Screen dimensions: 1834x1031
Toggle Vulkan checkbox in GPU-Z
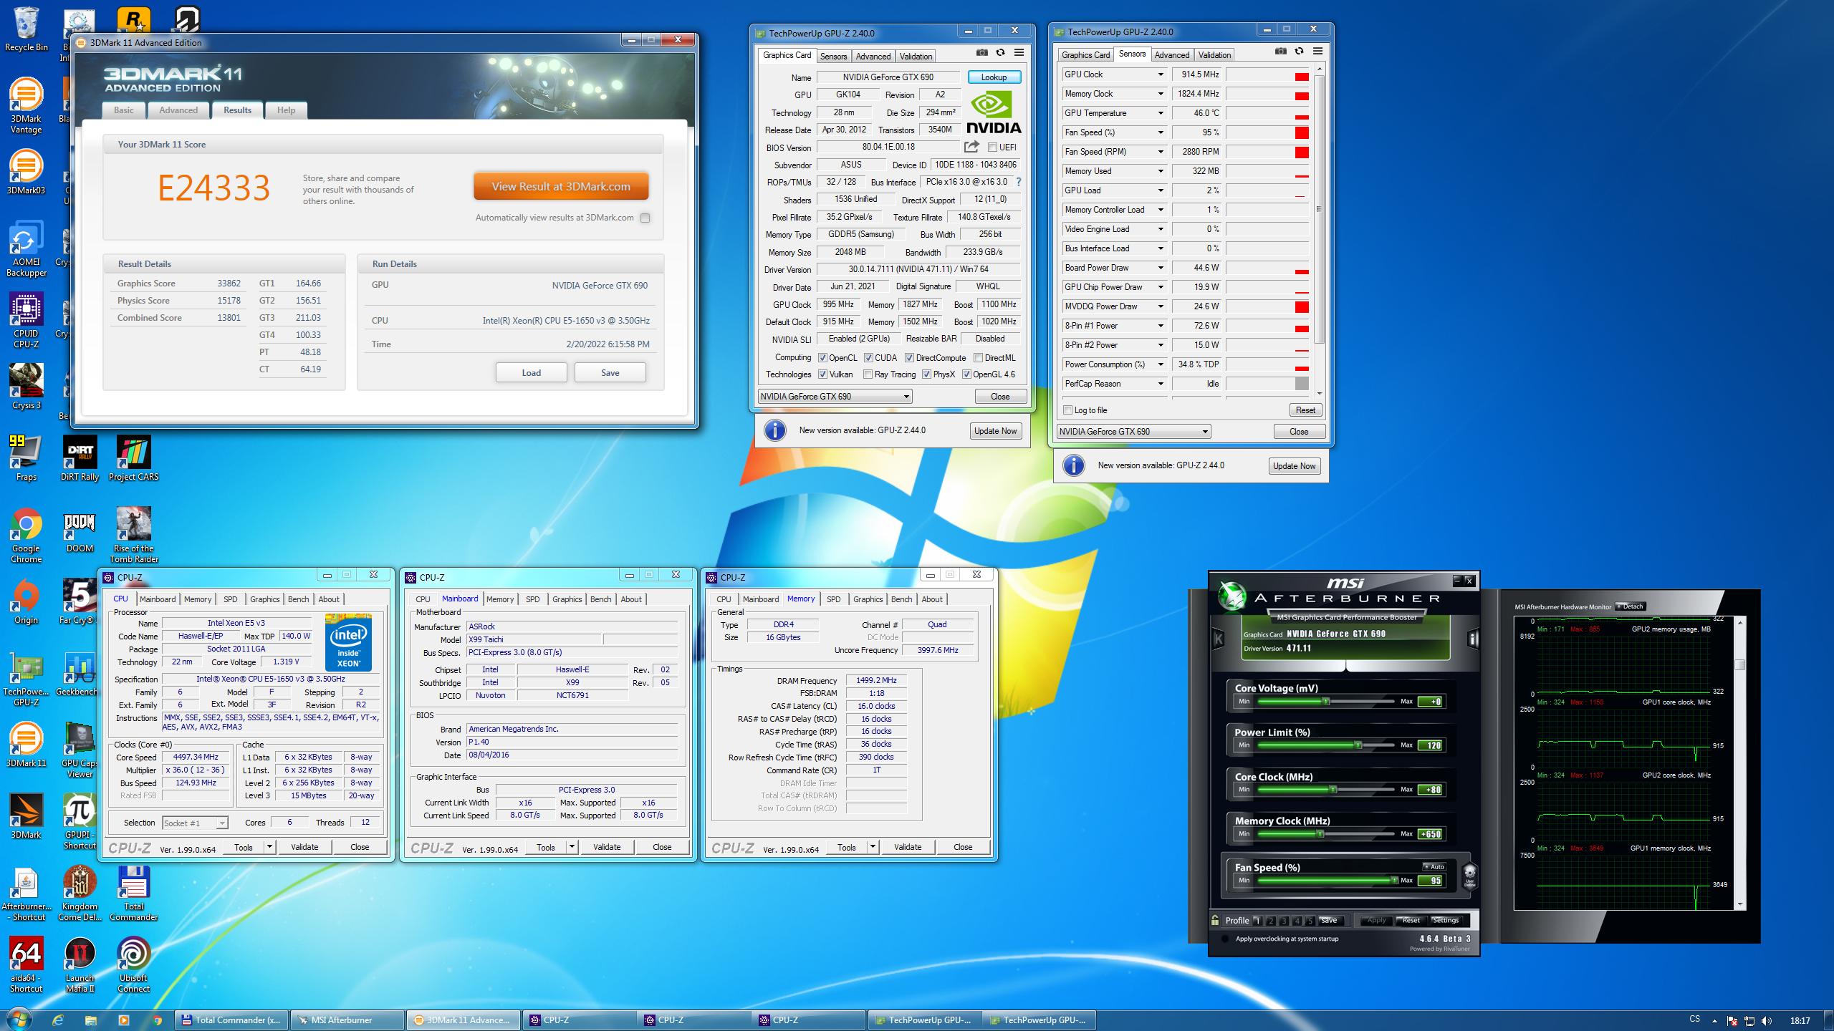[823, 374]
